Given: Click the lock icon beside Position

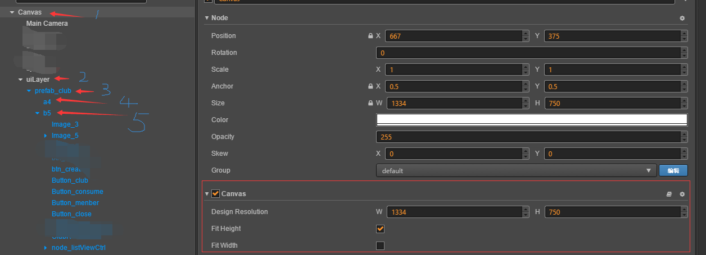Looking at the screenshot, I should coord(370,36).
